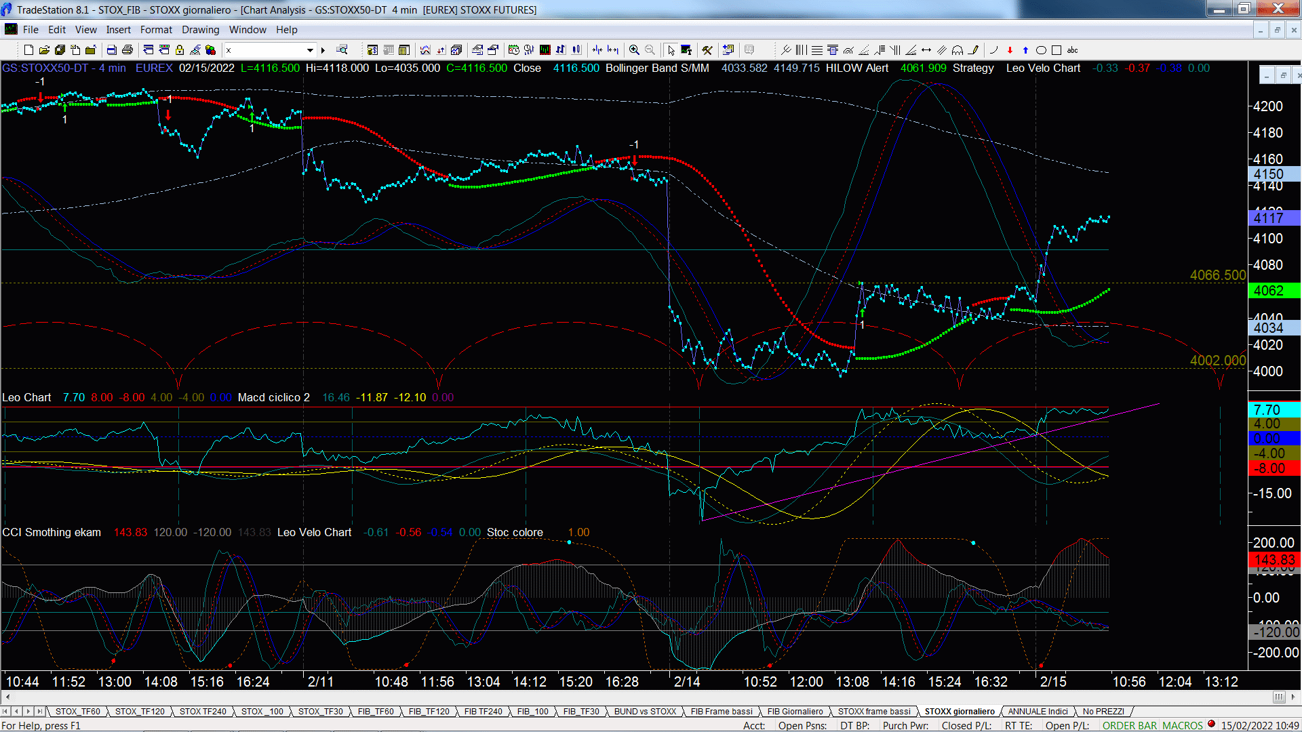Image resolution: width=1302 pixels, height=732 pixels.
Task: Select the pointer arrow tool
Action: pos(671,50)
